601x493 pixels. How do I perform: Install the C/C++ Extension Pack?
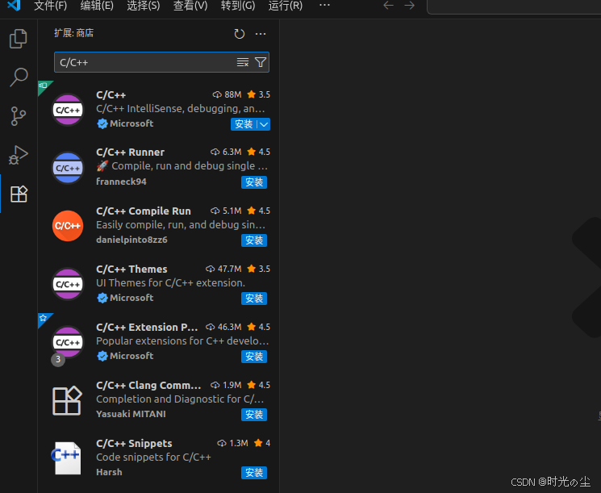pos(254,357)
